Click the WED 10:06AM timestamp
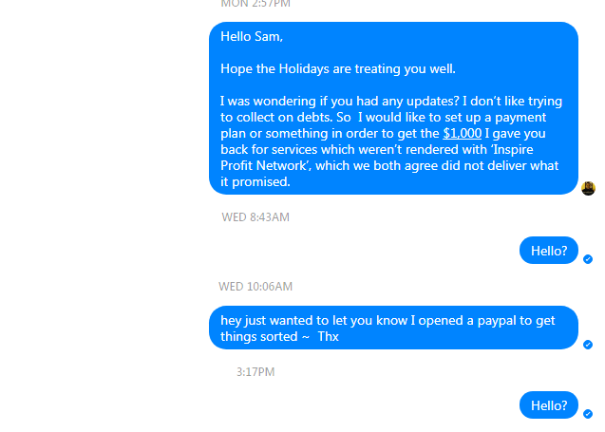Viewport: 605px width, 432px height. (255, 287)
